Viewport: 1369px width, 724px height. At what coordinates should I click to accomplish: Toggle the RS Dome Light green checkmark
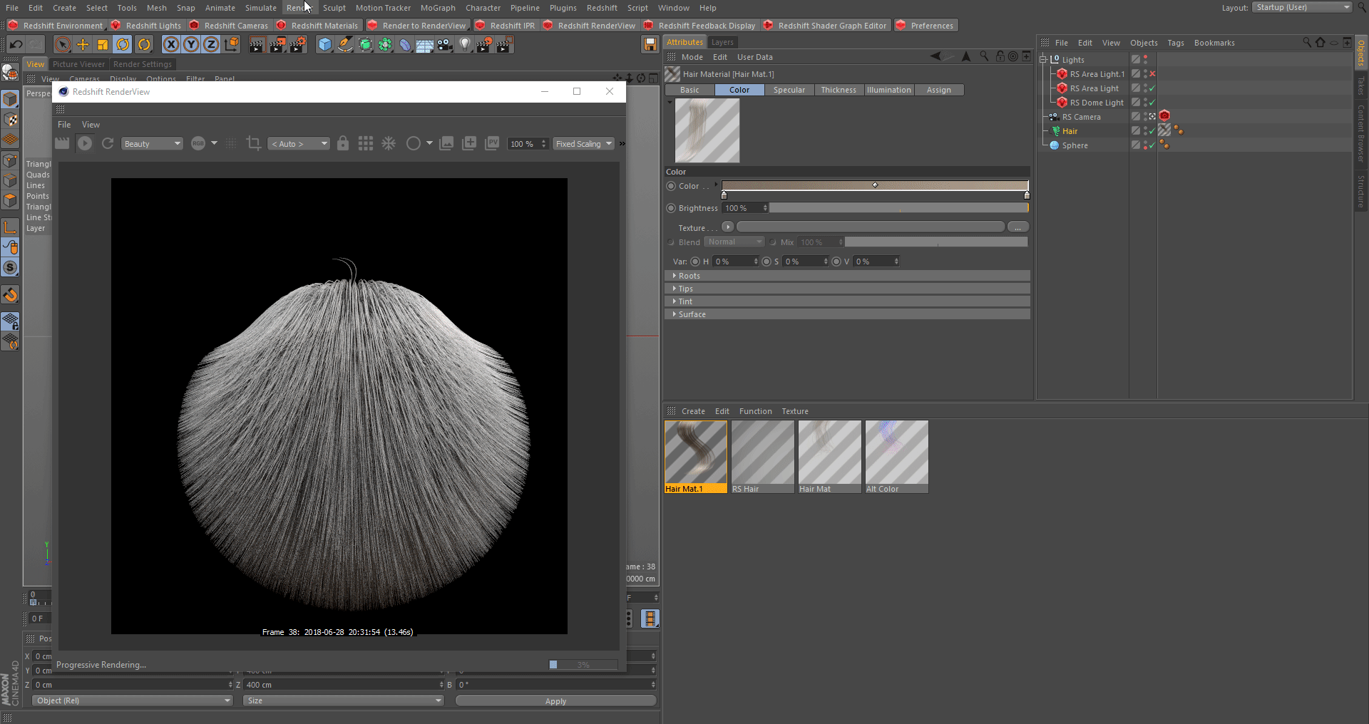coord(1152,103)
